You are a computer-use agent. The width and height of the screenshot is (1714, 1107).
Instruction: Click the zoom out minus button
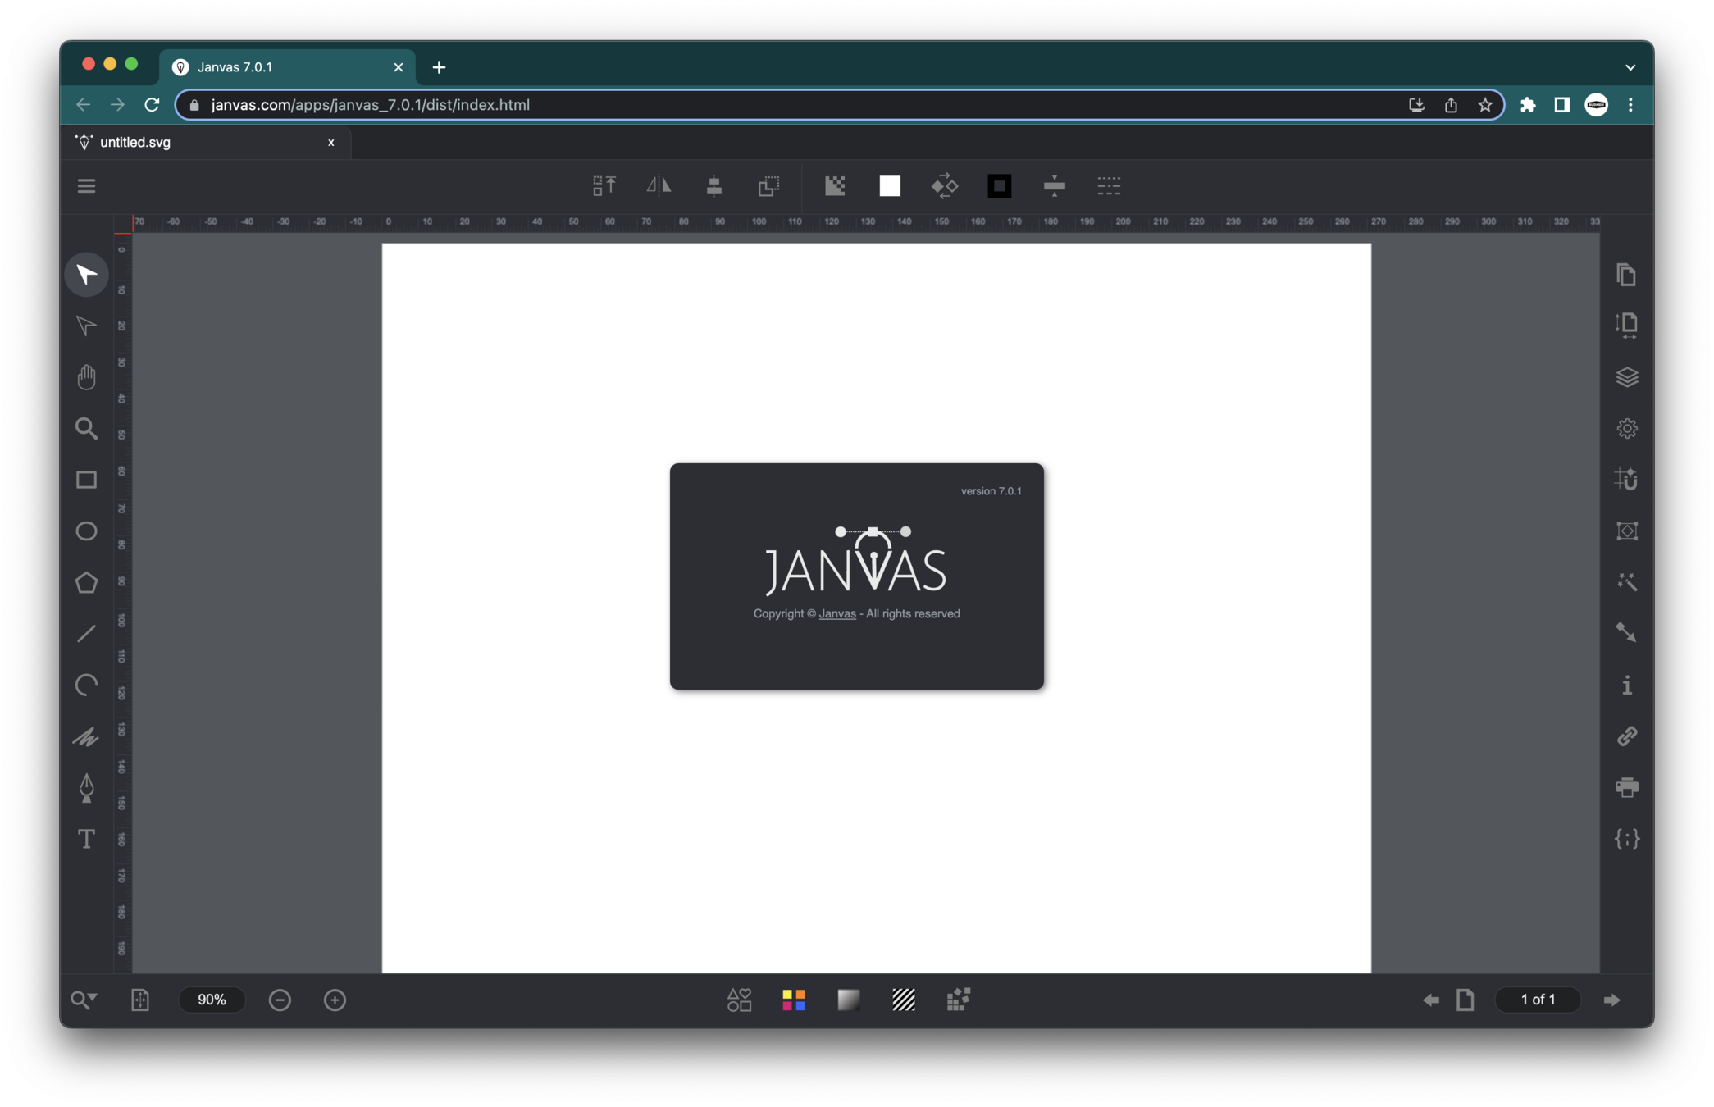pyautogui.click(x=280, y=1000)
